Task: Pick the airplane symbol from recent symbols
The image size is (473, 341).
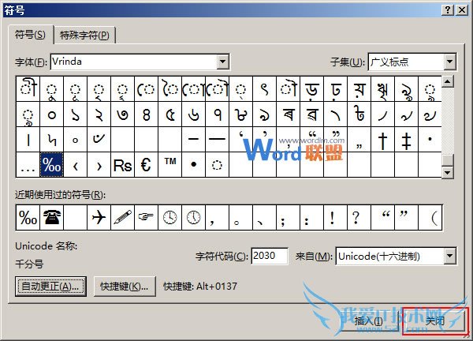Action: pos(99,218)
